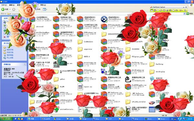Expand the address bar dropdown arrow
Screen dimensions: 194x121
point(184,14)
